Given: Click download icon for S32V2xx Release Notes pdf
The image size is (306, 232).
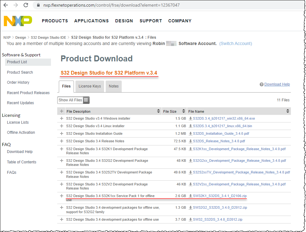Looking at the screenshot, I should (x=191, y=184).
